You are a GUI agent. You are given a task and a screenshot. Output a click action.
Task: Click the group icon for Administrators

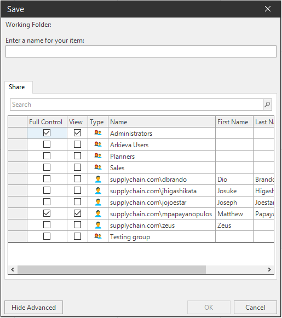(x=98, y=133)
